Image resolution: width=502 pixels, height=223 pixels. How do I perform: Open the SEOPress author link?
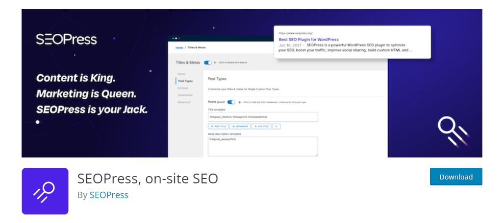[109, 195]
